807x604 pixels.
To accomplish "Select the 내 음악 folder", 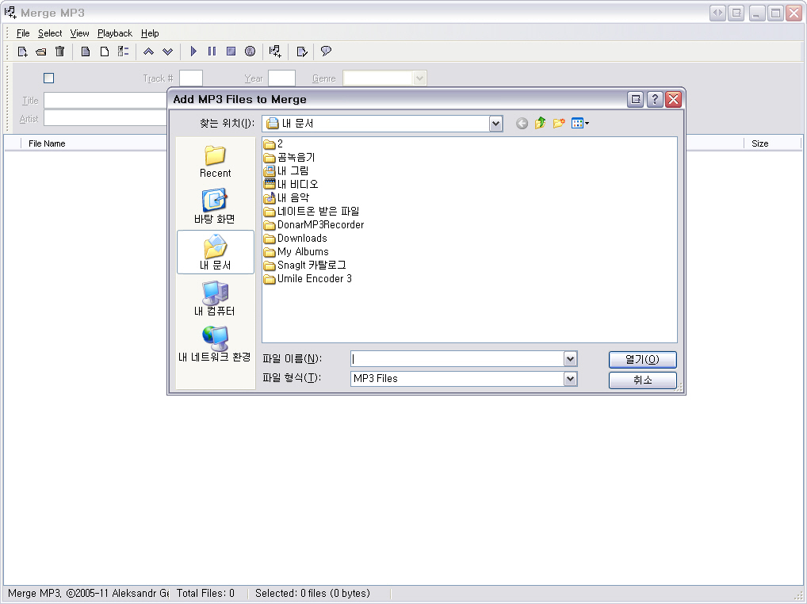I will pyautogui.click(x=286, y=197).
